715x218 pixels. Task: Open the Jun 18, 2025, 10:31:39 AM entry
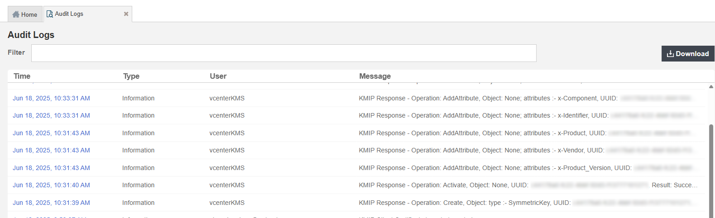click(51, 203)
